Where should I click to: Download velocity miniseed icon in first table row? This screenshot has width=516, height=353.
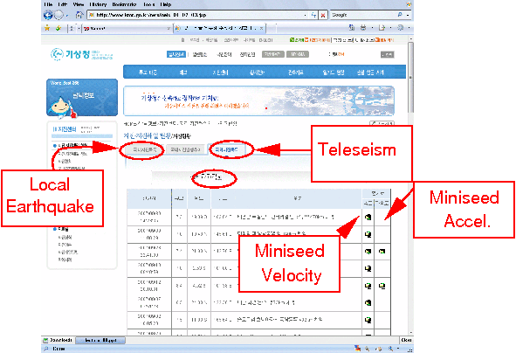368,217
